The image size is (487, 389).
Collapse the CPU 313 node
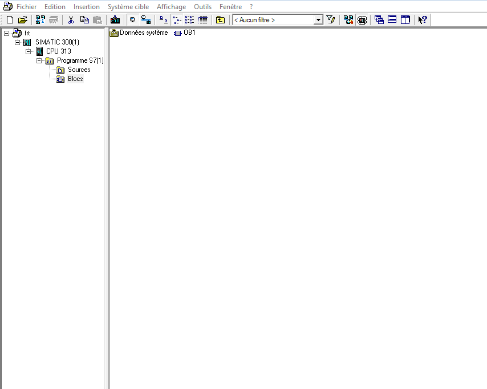pyautogui.click(x=29, y=51)
